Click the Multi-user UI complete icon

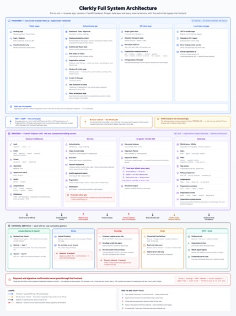pos(11,106)
